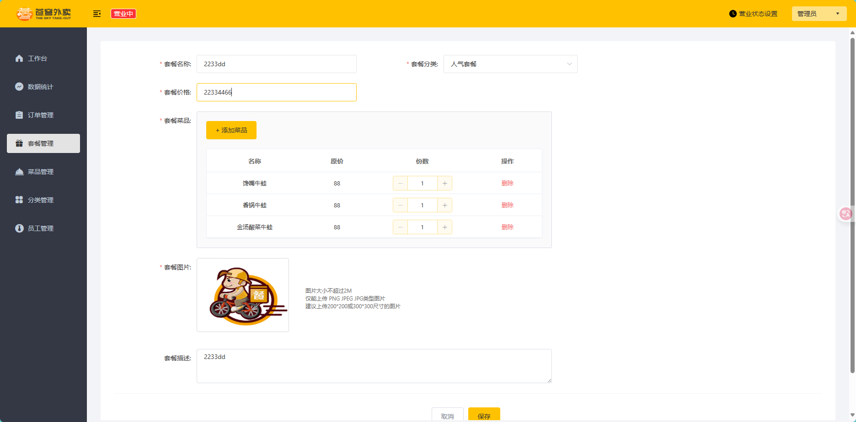The image size is (856, 422).
Task: Click the sidebar collapse hamburger icon
Action: [x=96, y=14]
